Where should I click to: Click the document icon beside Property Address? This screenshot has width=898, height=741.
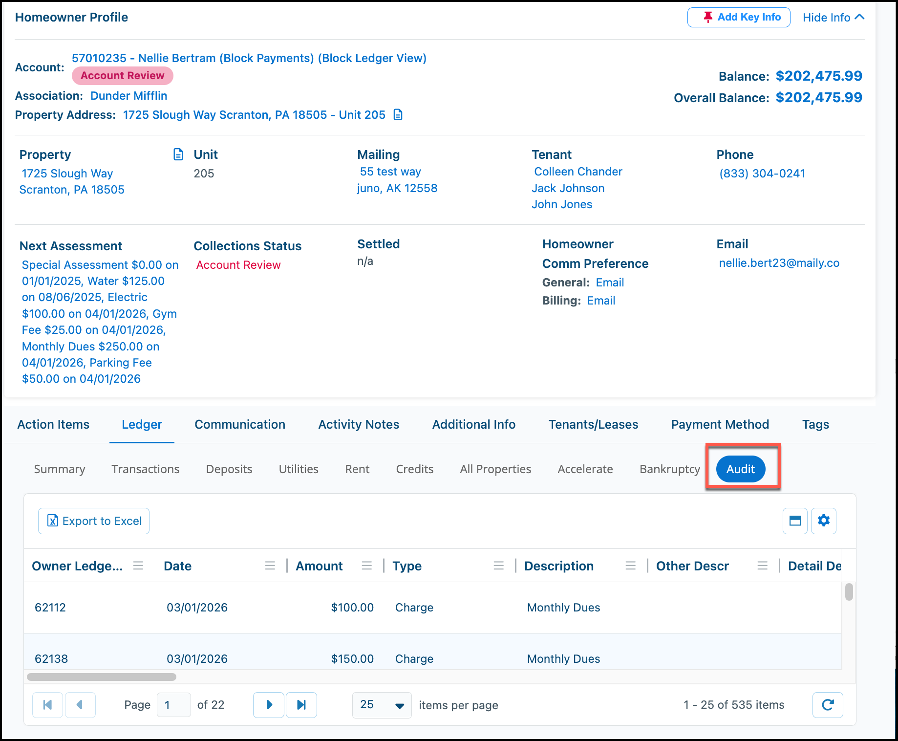[398, 115]
